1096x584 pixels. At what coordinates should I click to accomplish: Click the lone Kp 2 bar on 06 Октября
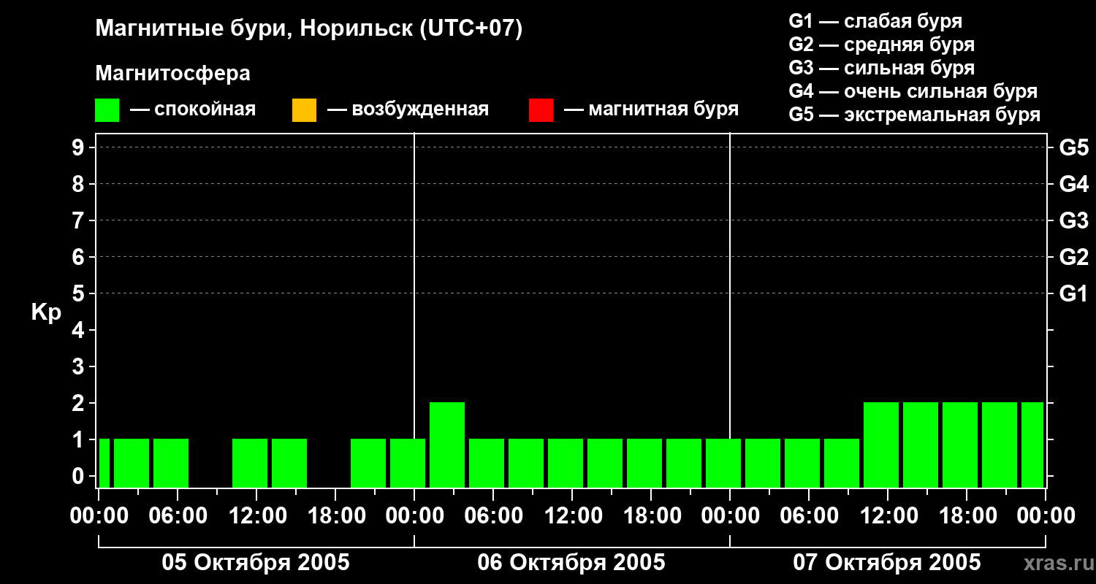tap(447, 445)
